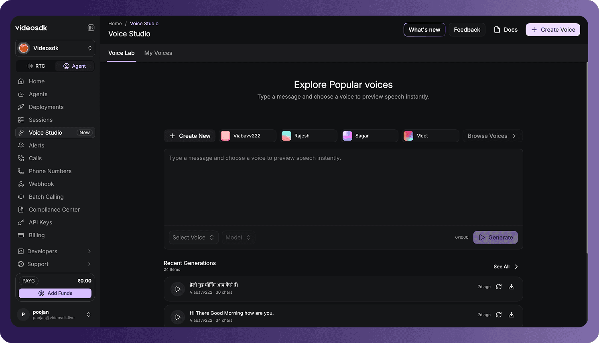Click the Create Voice button
The image size is (599, 343).
click(x=553, y=30)
